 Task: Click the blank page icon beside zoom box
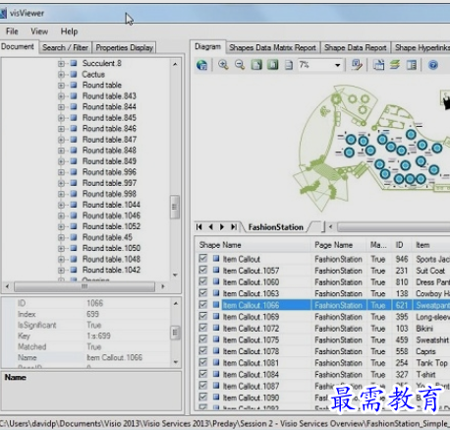point(289,65)
